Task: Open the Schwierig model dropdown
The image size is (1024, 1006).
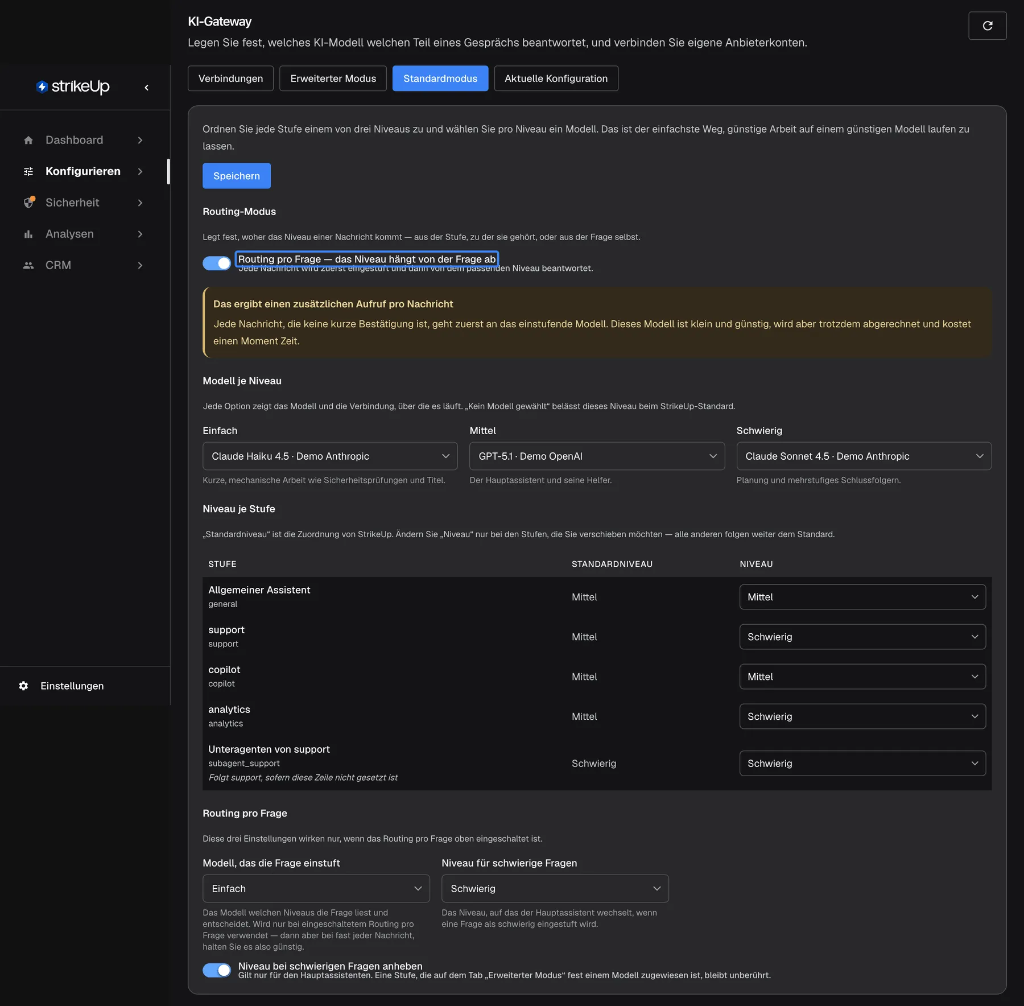Action: pos(864,456)
